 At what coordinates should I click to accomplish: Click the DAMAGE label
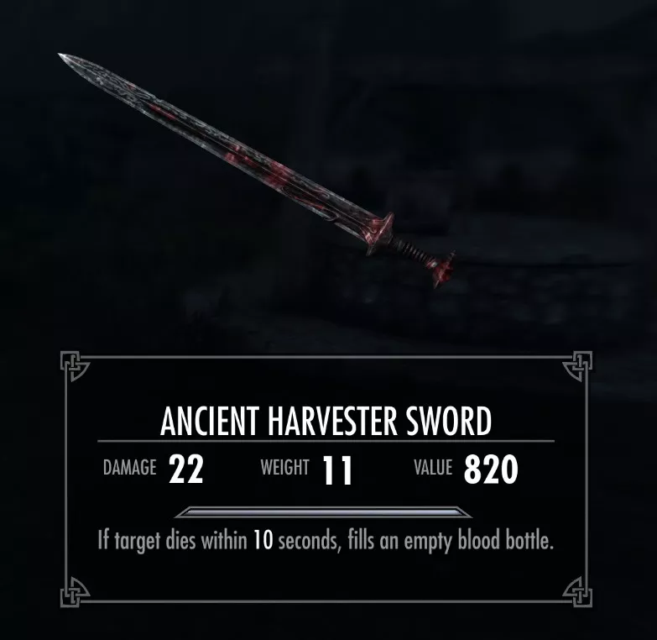point(129,467)
